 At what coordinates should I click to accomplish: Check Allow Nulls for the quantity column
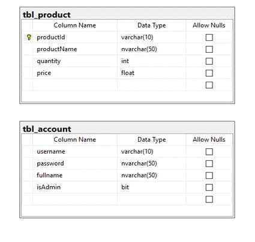pos(209,61)
